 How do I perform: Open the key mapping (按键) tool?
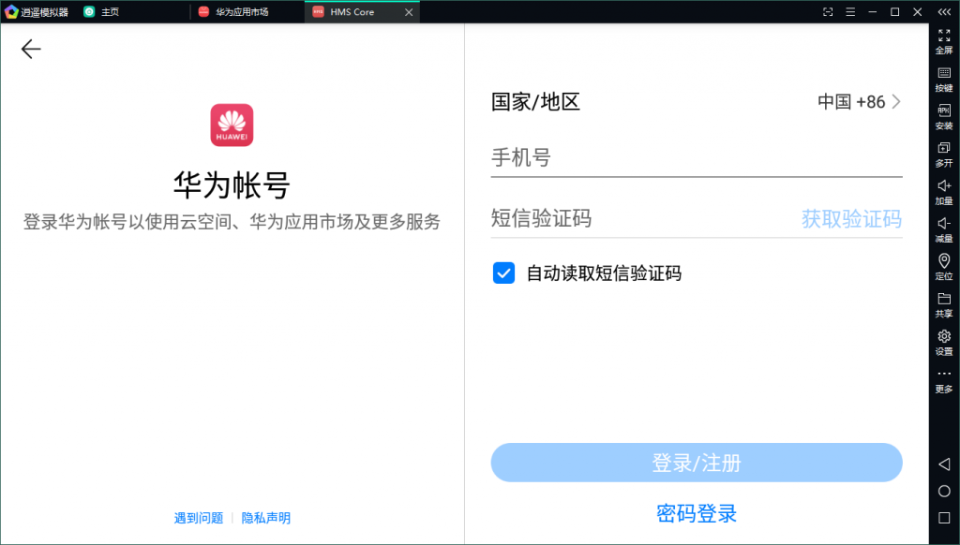pos(944,77)
